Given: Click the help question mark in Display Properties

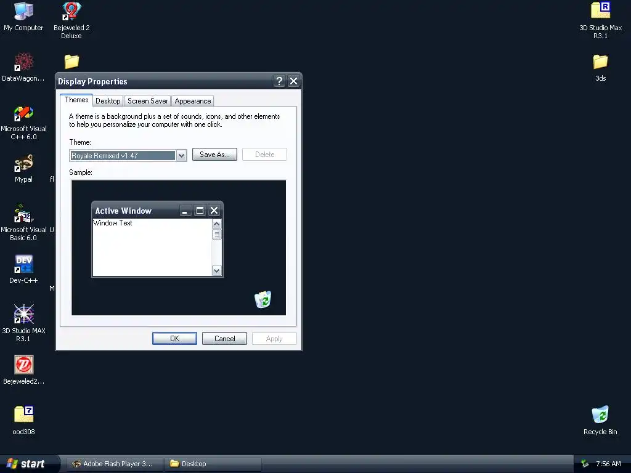Looking at the screenshot, I should pyautogui.click(x=279, y=81).
